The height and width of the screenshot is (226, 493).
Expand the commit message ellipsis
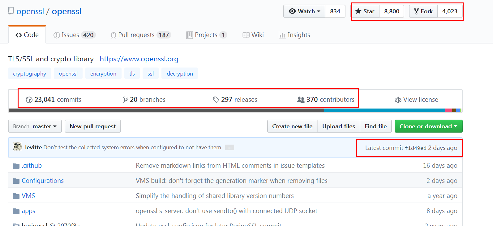[x=229, y=148]
